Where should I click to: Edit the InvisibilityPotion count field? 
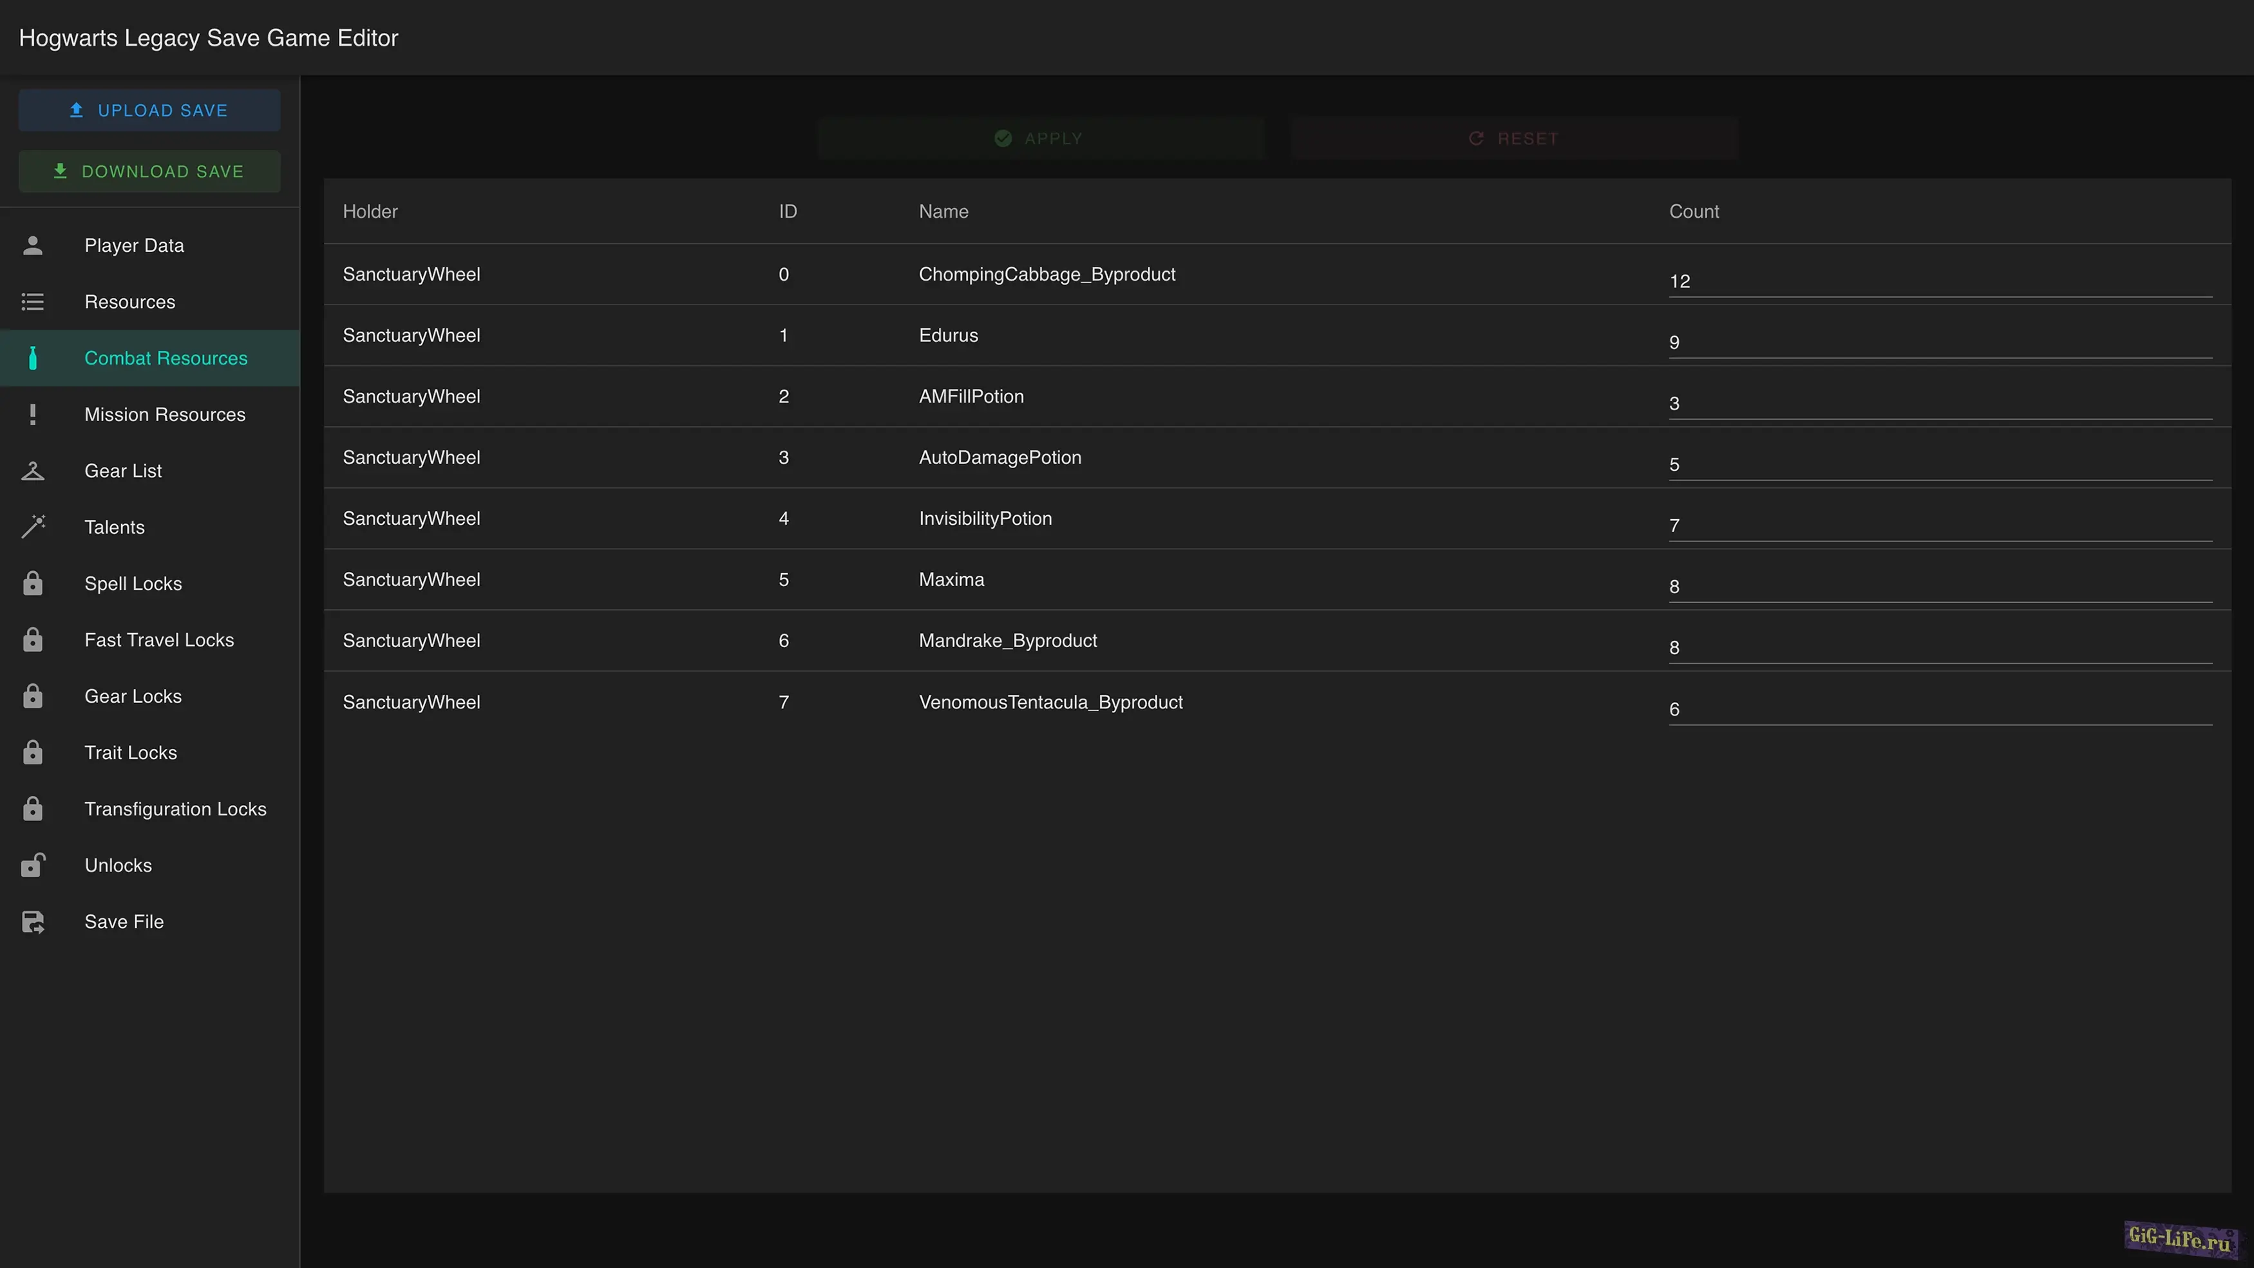(1939, 526)
